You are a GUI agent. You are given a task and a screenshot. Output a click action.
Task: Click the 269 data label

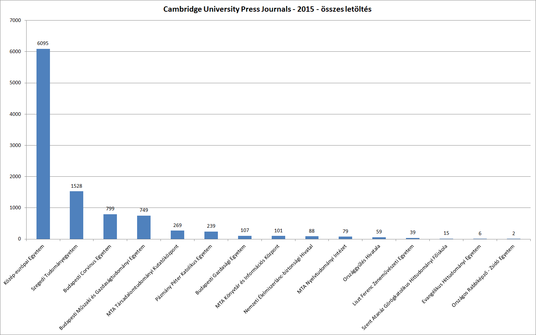coord(177,225)
